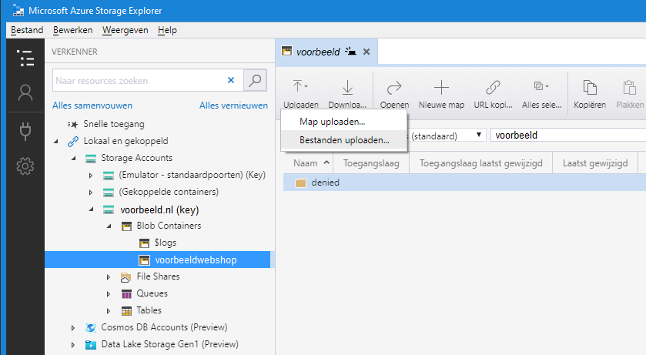Select the voorbeeld.nl (key) label
Viewport: 646px width, 355px height.
pyautogui.click(x=160, y=210)
